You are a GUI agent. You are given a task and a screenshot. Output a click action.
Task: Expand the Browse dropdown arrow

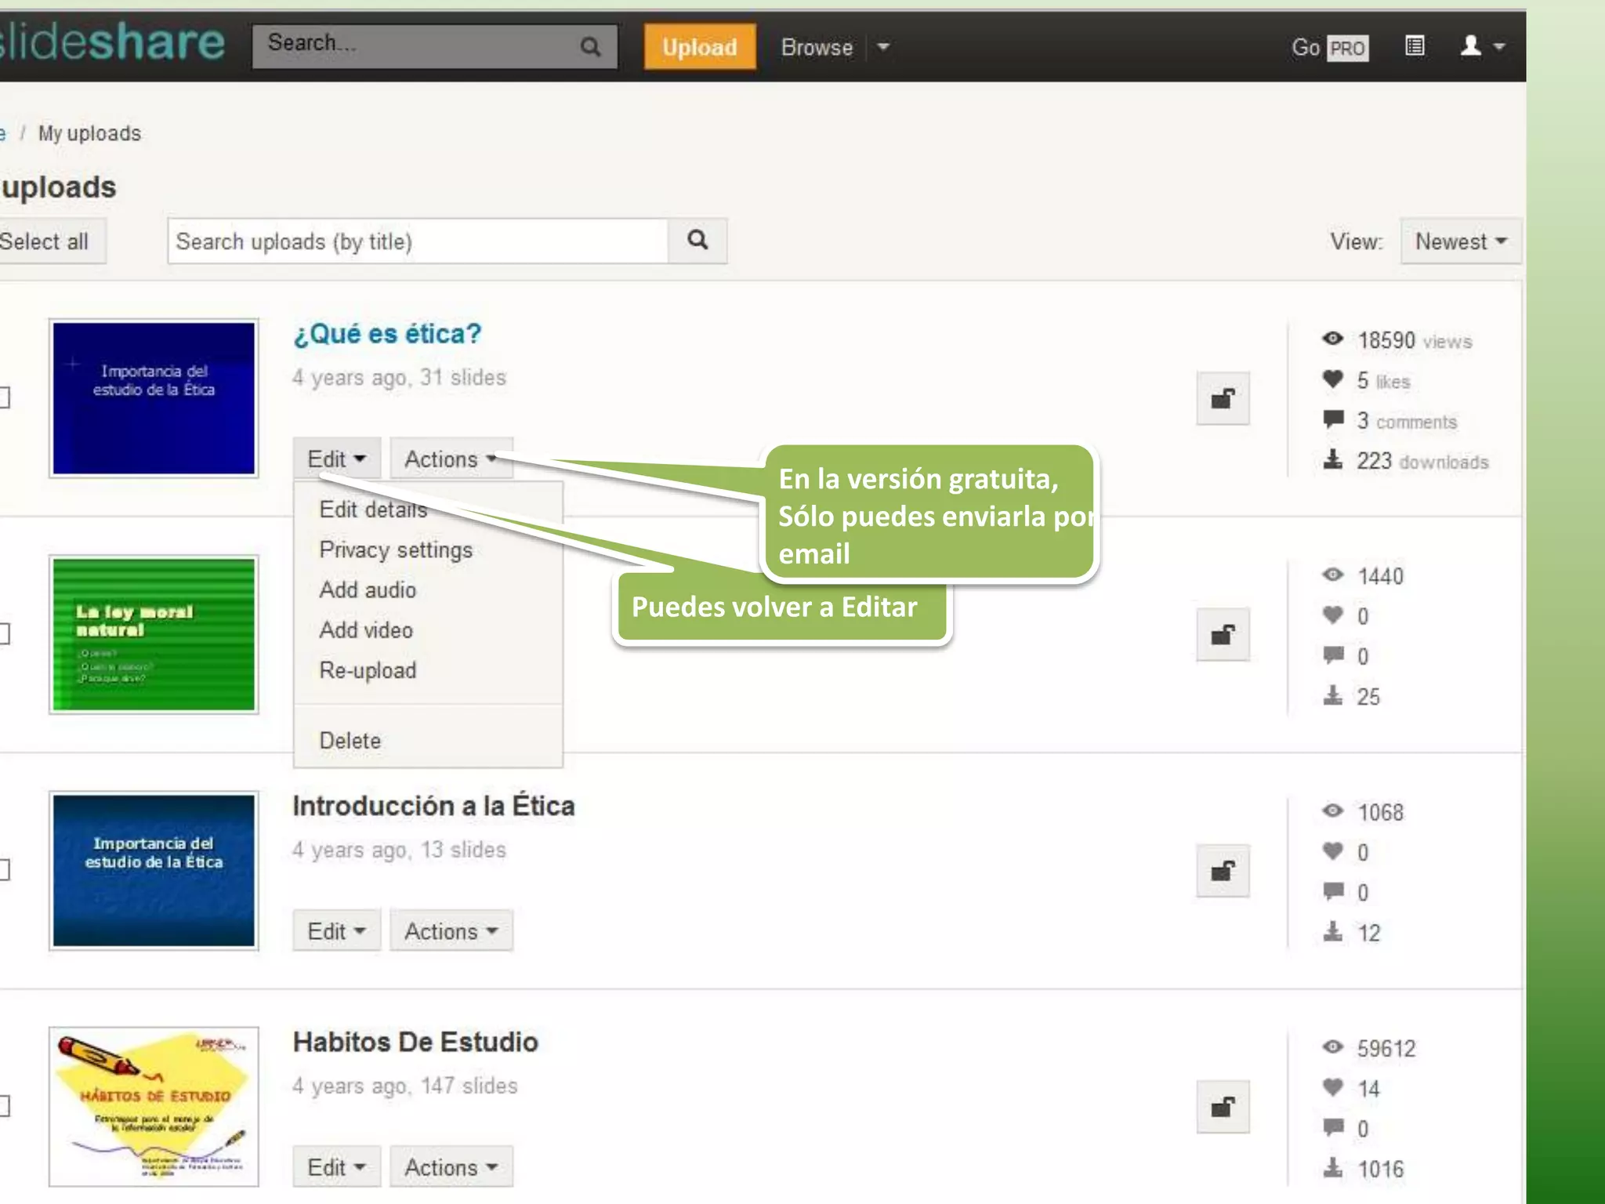tap(883, 47)
